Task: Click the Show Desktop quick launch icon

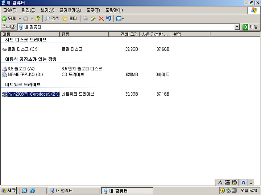Action: [x=25, y=191]
